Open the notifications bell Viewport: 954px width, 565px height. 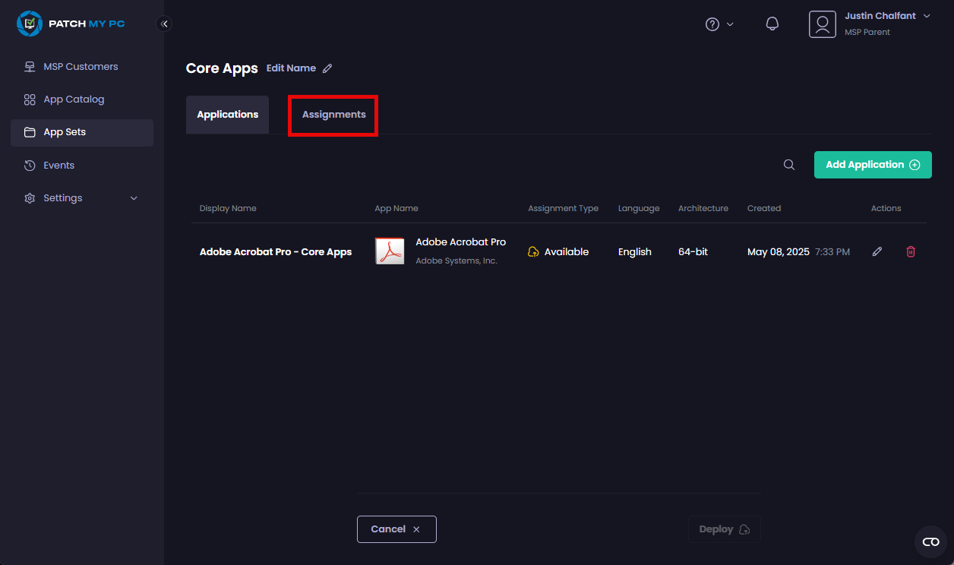[772, 24]
